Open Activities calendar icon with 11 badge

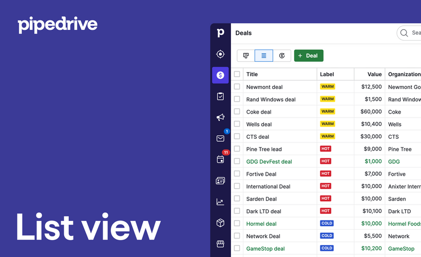point(220,159)
